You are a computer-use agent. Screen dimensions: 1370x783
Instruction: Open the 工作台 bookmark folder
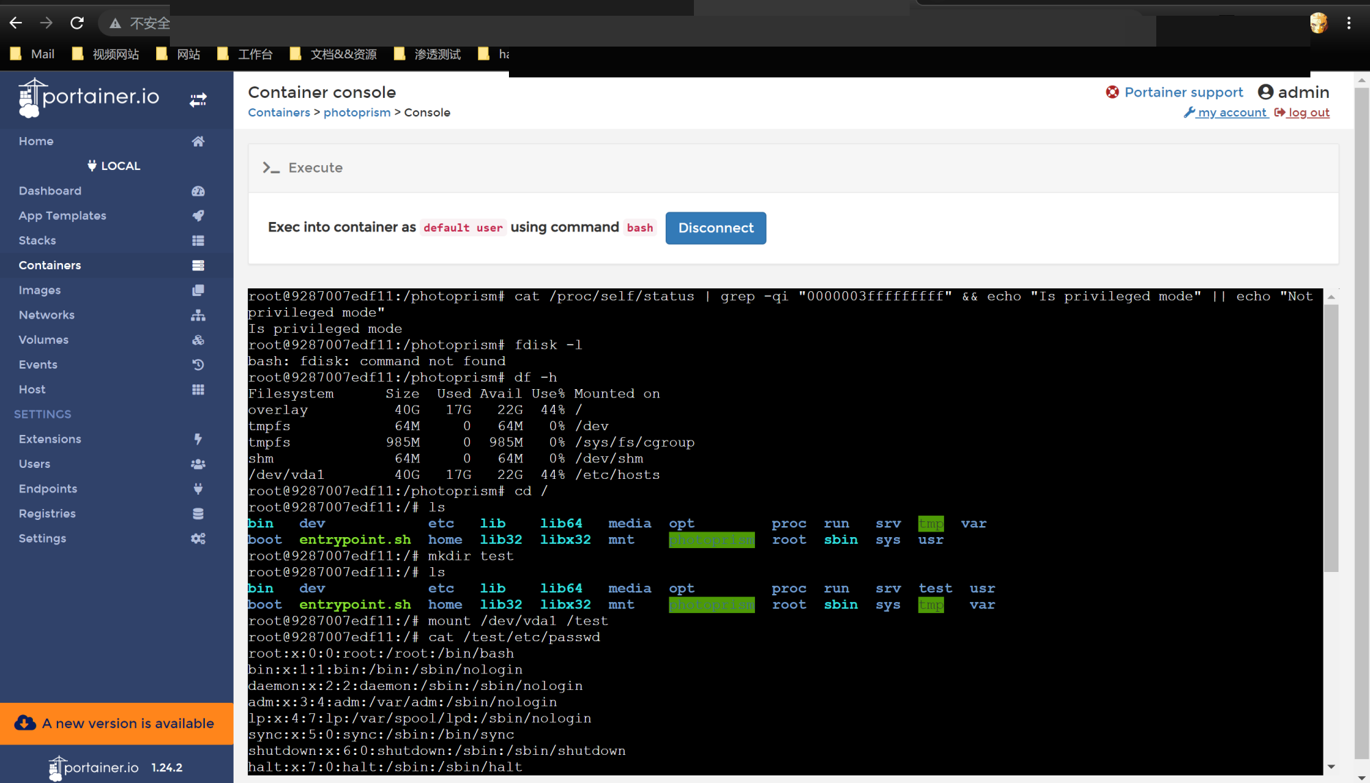pos(245,54)
